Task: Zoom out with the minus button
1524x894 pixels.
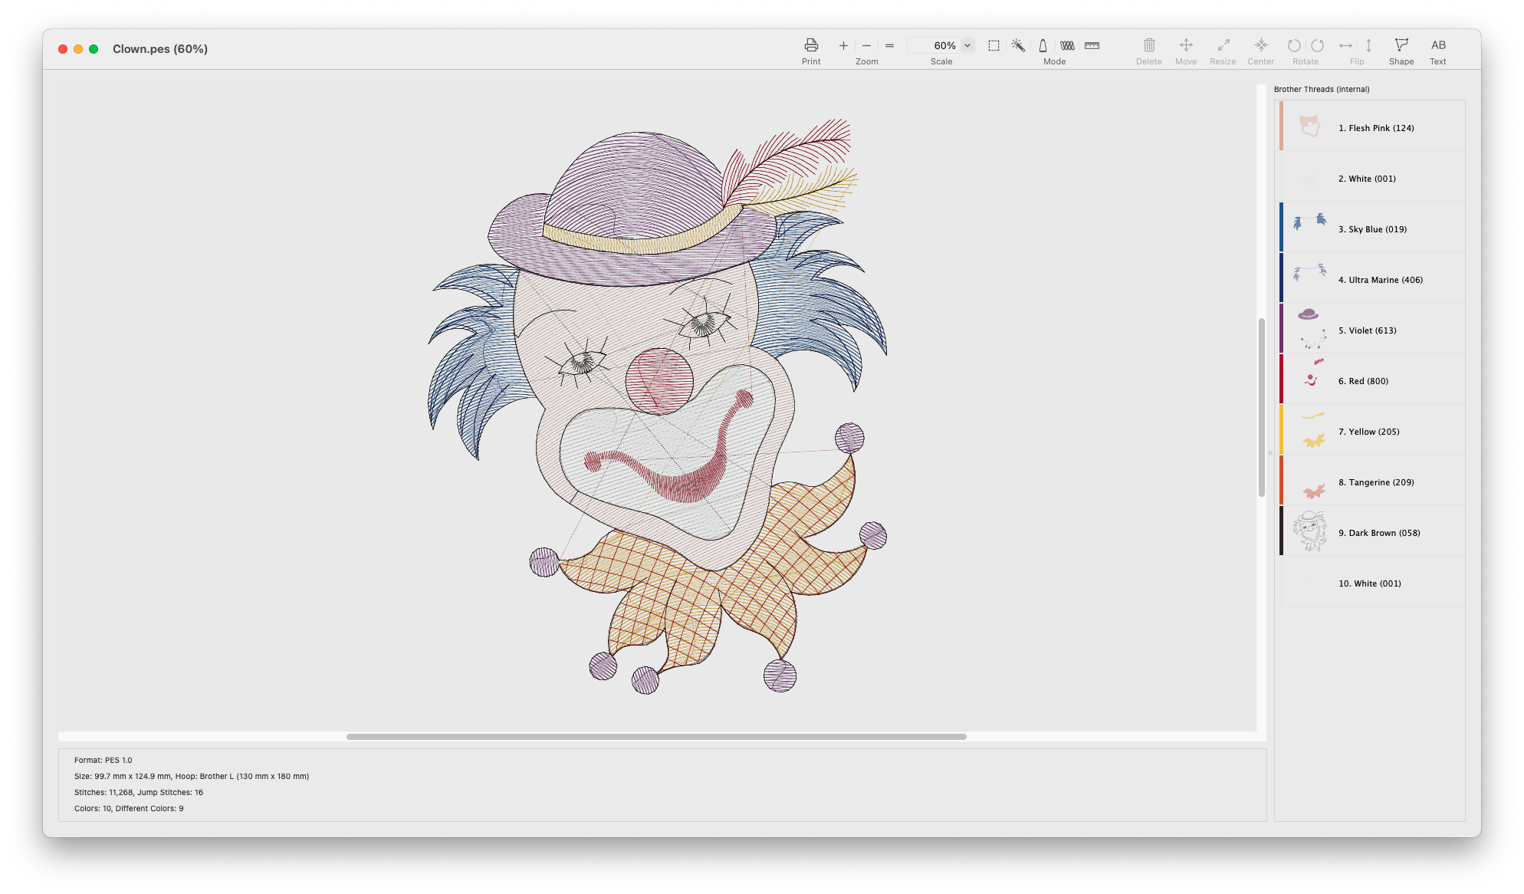Action: (x=866, y=46)
